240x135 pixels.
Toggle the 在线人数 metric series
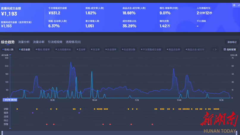tap(8, 49)
